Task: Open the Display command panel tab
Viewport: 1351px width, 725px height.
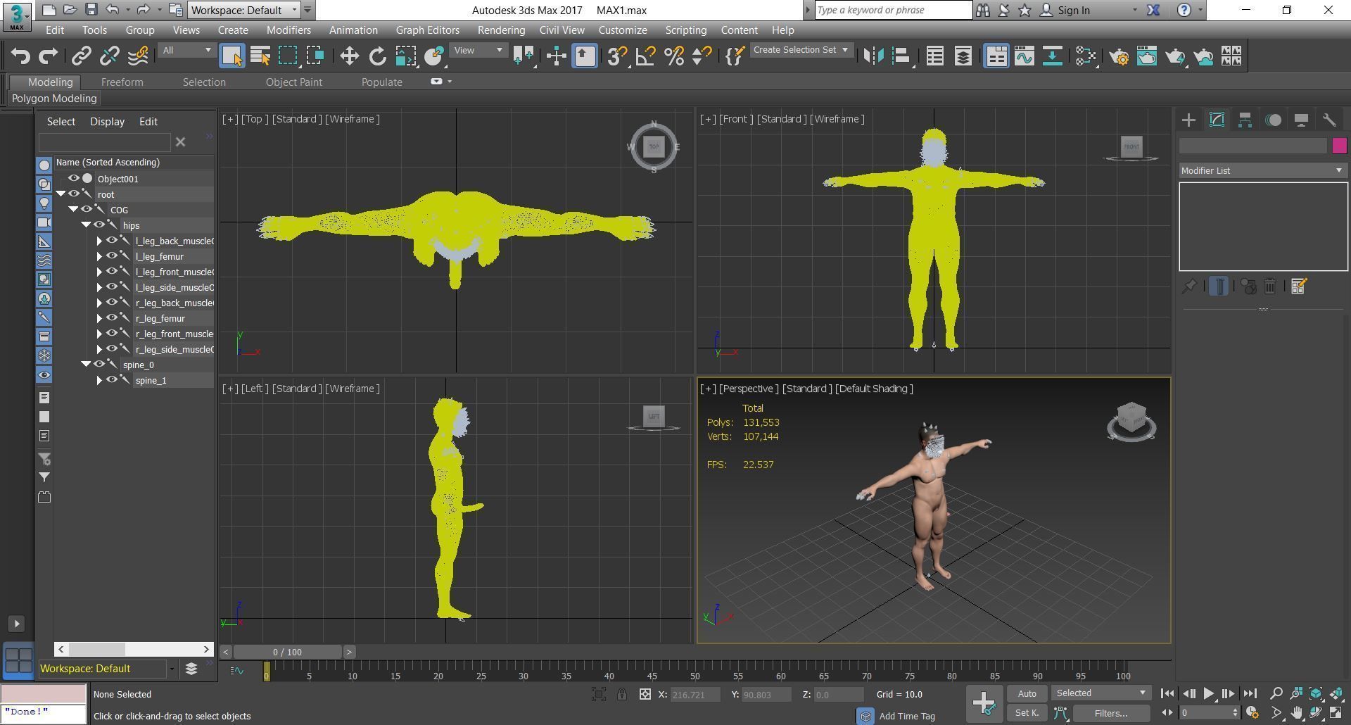Action: [x=1301, y=120]
